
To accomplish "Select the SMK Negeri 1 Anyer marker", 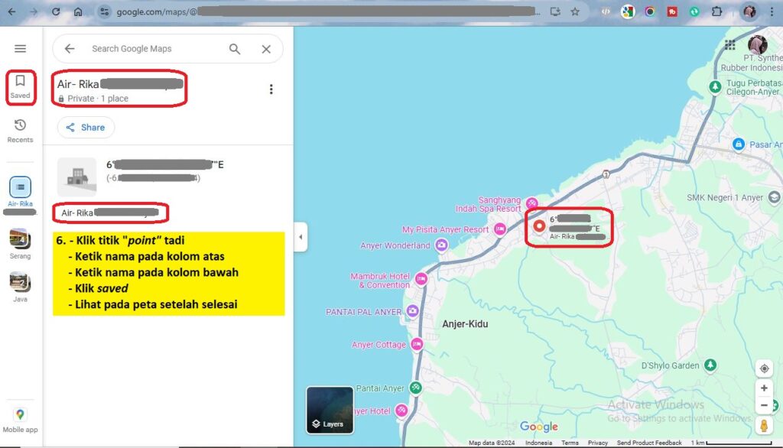I will (774, 197).
